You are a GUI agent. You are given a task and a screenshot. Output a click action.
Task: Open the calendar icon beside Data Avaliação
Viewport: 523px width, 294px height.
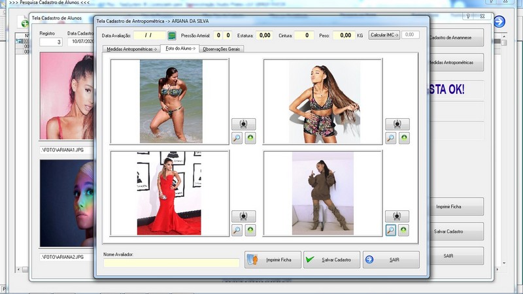click(x=171, y=35)
